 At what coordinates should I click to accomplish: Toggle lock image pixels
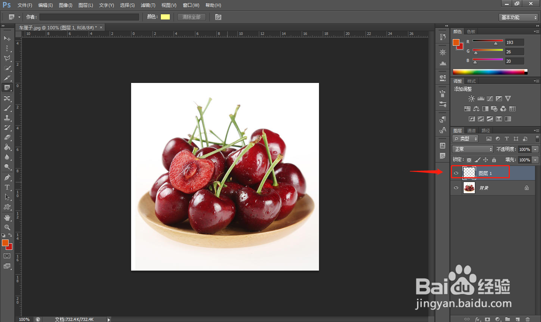478,160
